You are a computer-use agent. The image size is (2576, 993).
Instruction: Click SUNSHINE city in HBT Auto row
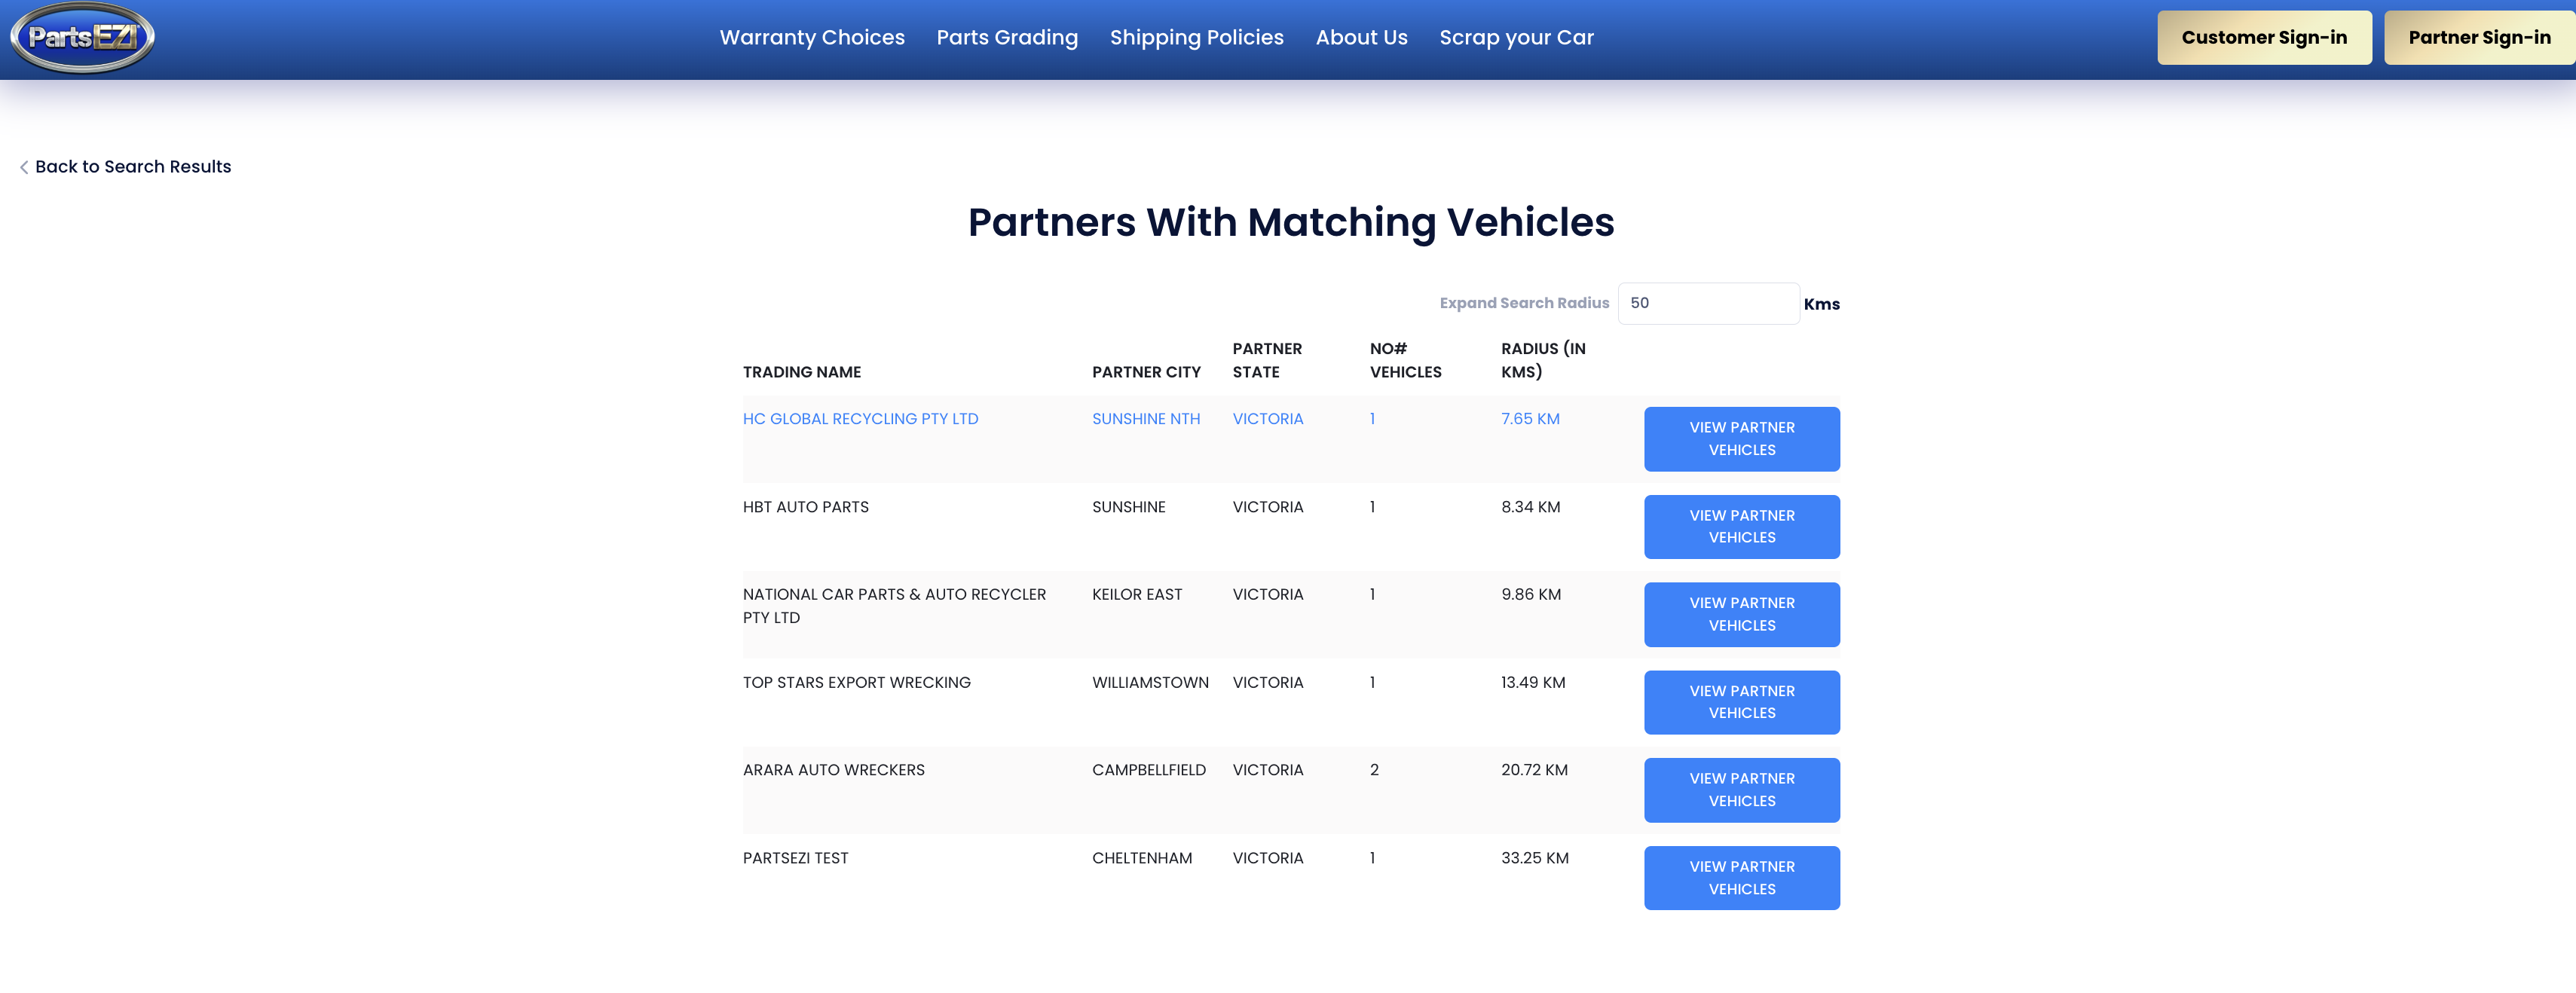[1128, 507]
